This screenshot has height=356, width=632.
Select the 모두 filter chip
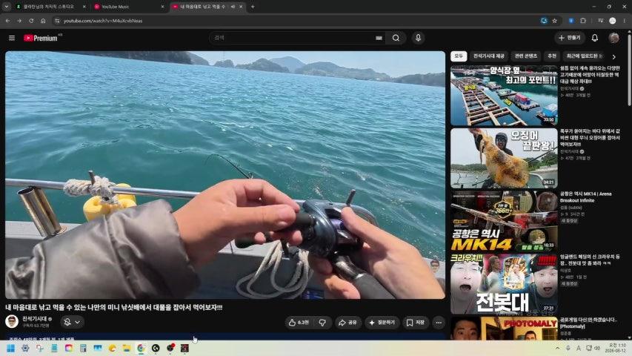[x=459, y=56]
